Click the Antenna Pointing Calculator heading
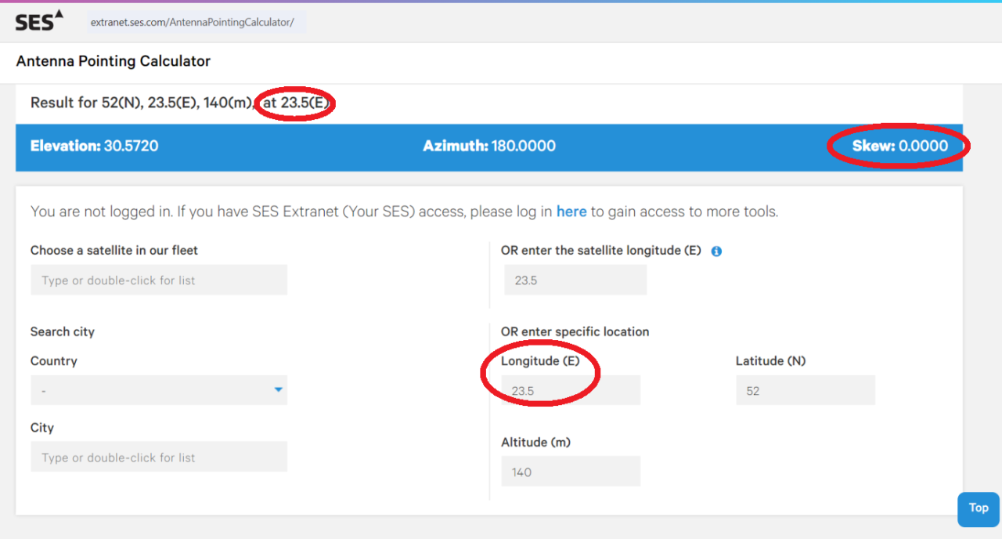The width and height of the screenshot is (1002, 539). point(114,61)
